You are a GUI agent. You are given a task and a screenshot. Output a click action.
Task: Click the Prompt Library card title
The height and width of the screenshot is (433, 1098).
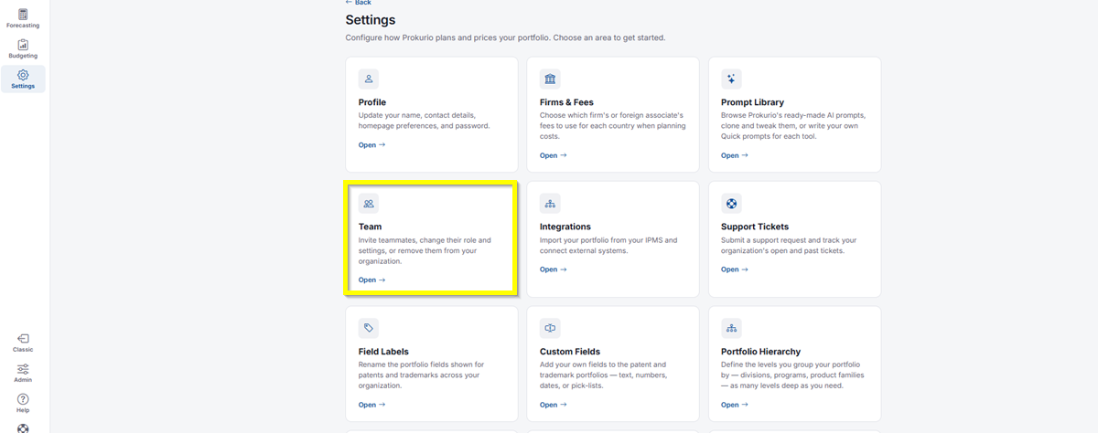coord(752,102)
